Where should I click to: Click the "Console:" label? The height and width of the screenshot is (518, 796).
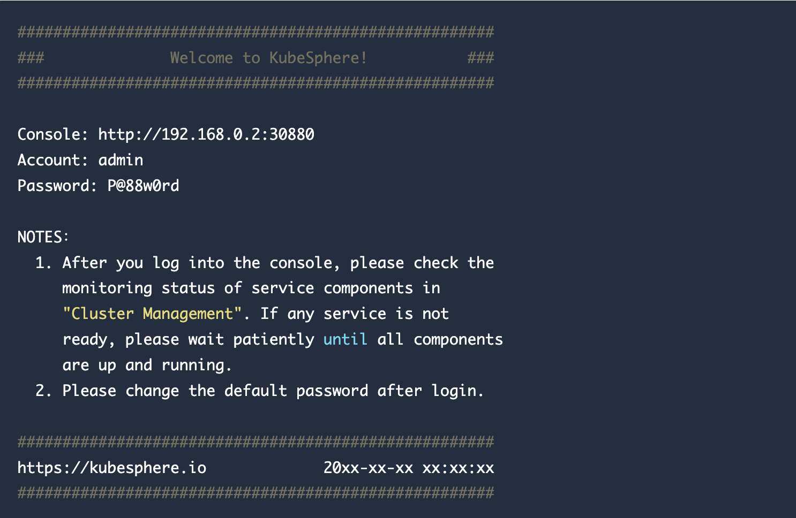coord(52,134)
